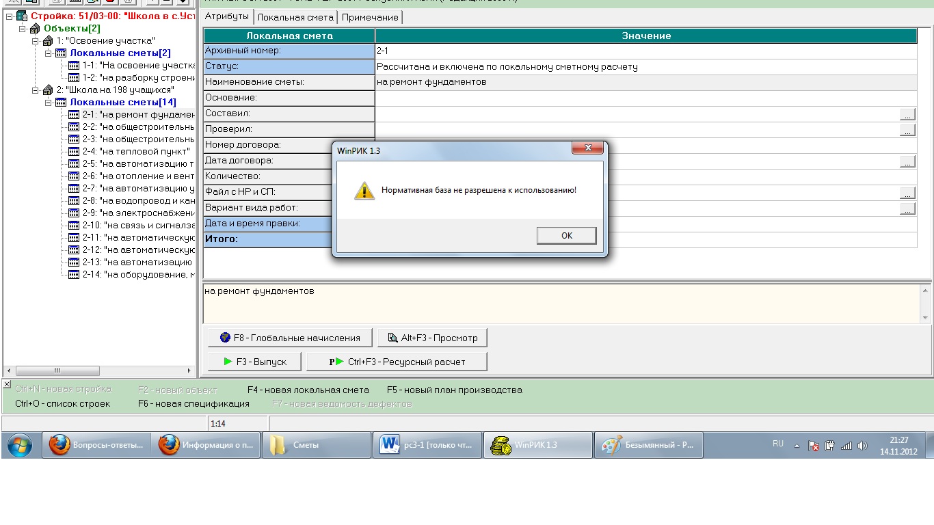Close the WinРИК 1.3 warning dialog

click(587, 148)
